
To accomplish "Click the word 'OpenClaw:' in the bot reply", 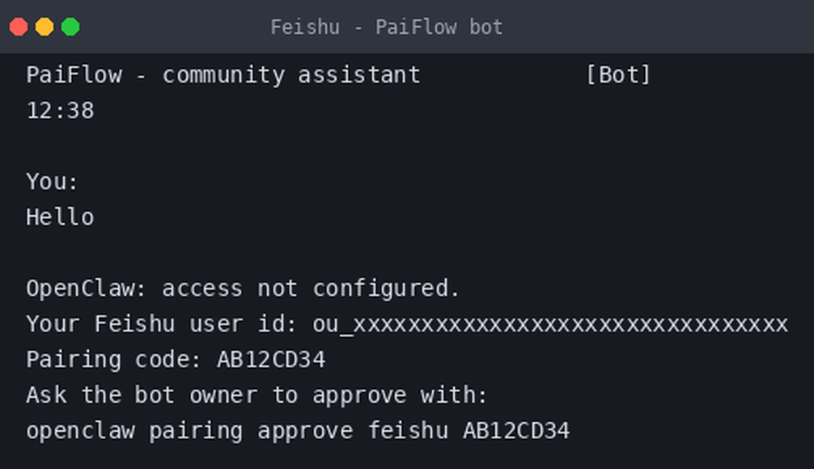I will (x=87, y=289).
